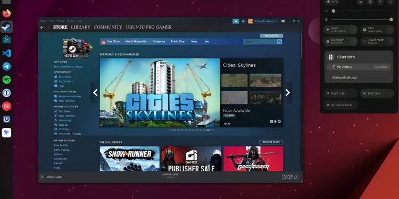The image size is (399, 199).
Task: Open the Points Shop tab
Action: click(x=178, y=41)
